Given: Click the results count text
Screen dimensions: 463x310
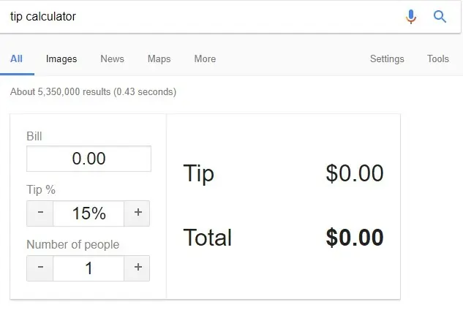Looking at the screenshot, I should coord(93,92).
